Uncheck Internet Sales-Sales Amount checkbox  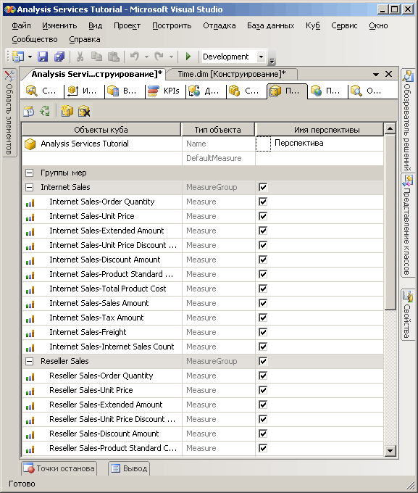tap(263, 303)
